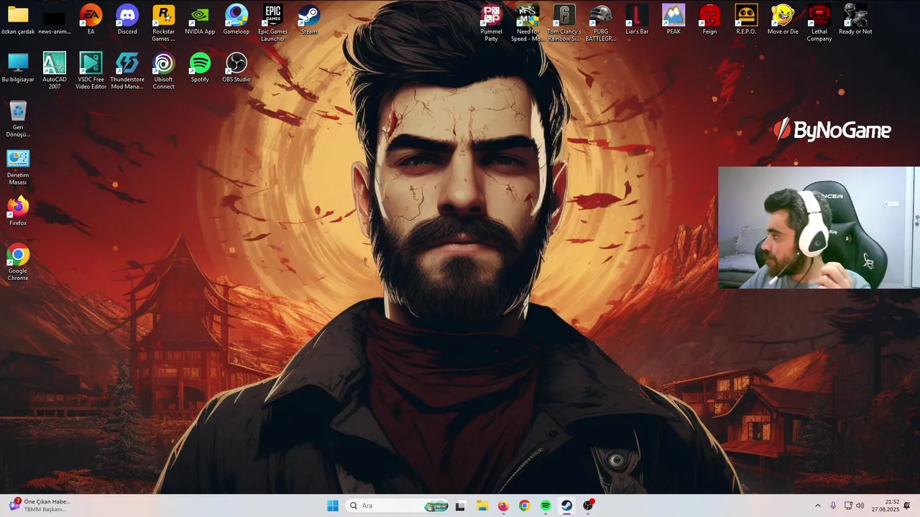This screenshot has height=517, width=920.
Task: Select Tom Clancy's Rainbow Six icon
Action: pos(564,23)
